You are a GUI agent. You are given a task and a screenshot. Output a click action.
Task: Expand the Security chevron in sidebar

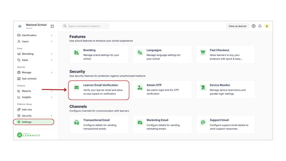click(52, 116)
